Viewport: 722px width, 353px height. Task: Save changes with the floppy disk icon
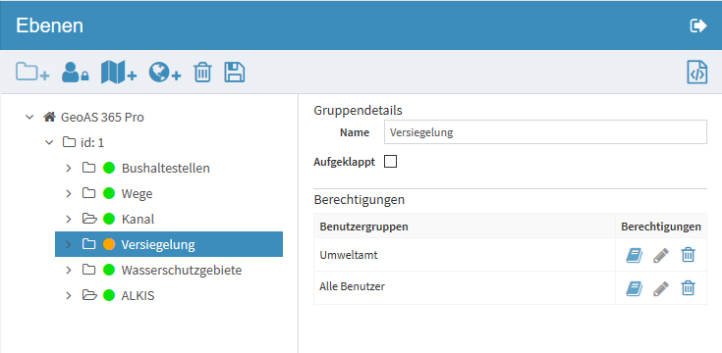(235, 73)
